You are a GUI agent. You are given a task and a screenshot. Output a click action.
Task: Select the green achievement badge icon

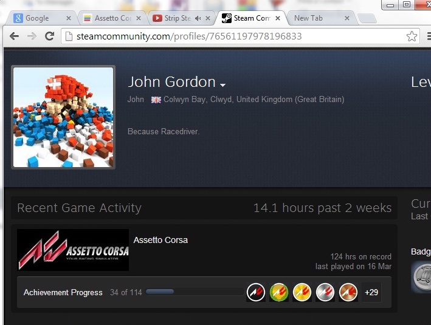tap(279, 292)
